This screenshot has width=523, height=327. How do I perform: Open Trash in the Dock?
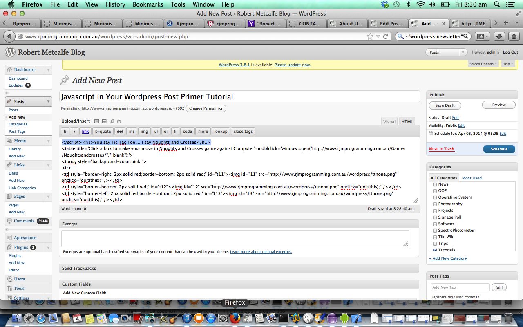(x=508, y=318)
